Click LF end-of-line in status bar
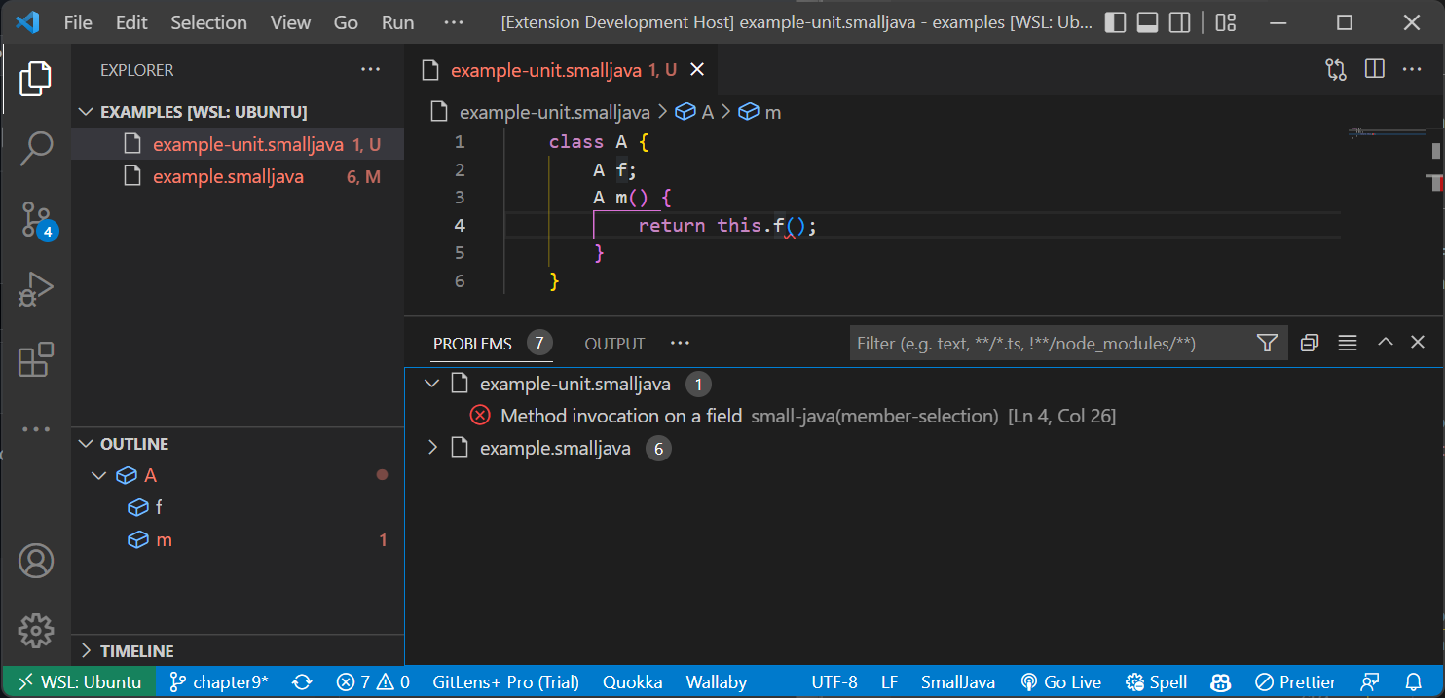This screenshot has height=698, width=1445. [890, 682]
